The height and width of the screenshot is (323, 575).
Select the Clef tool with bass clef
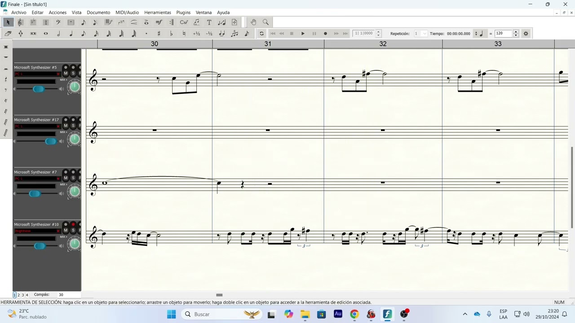(x=58, y=22)
